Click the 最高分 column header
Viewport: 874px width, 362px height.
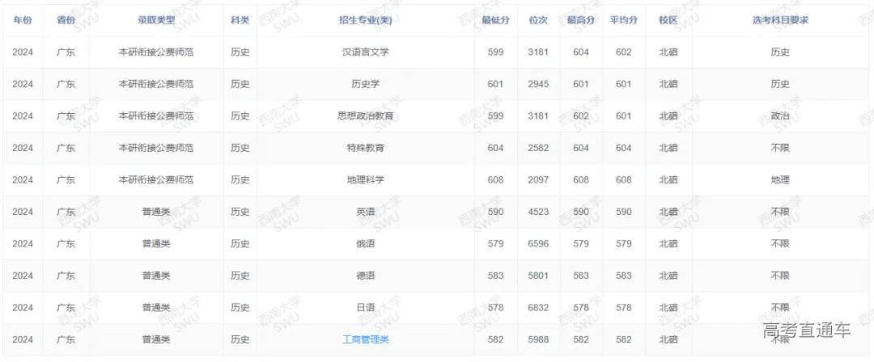[x=581, y=19]
